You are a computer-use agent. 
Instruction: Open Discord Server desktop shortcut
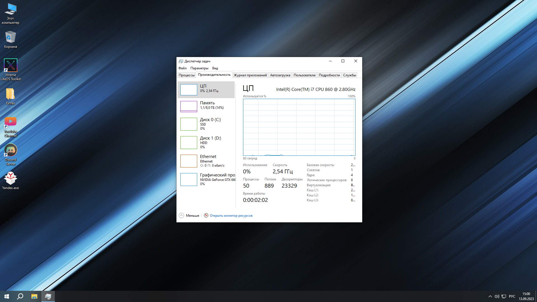11,150
